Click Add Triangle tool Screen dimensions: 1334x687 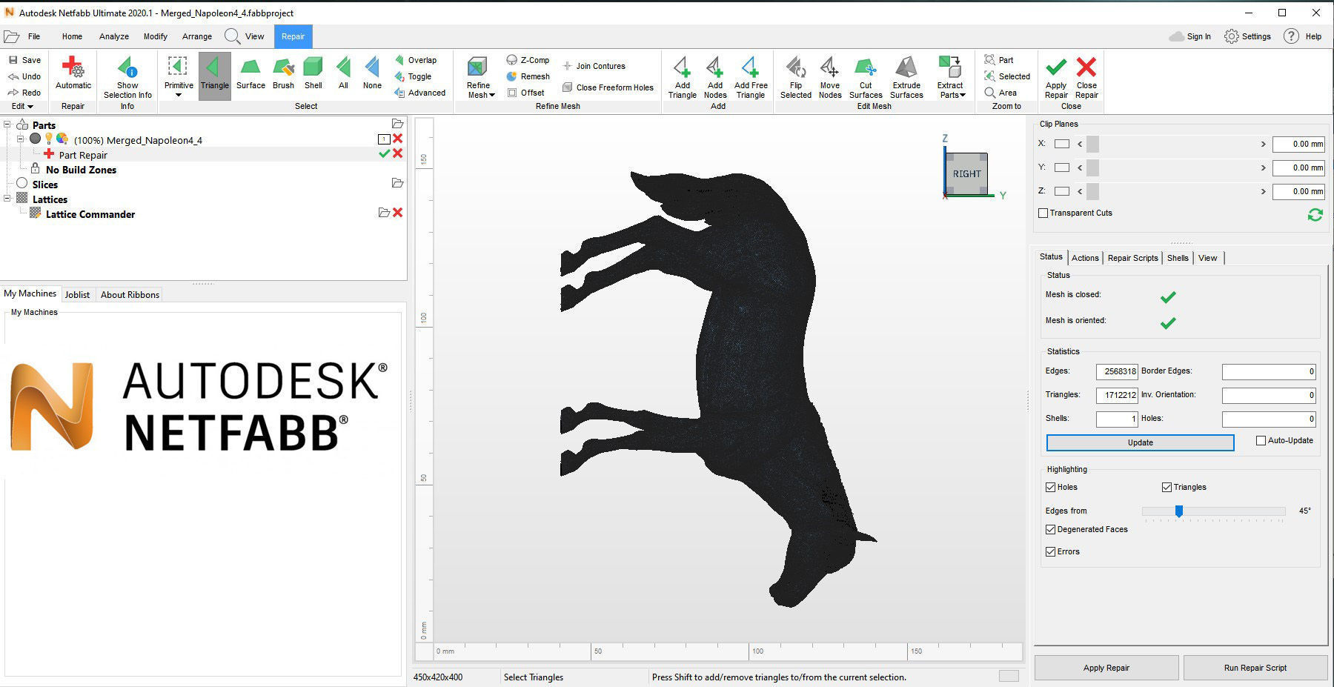[x=682, y=77]
